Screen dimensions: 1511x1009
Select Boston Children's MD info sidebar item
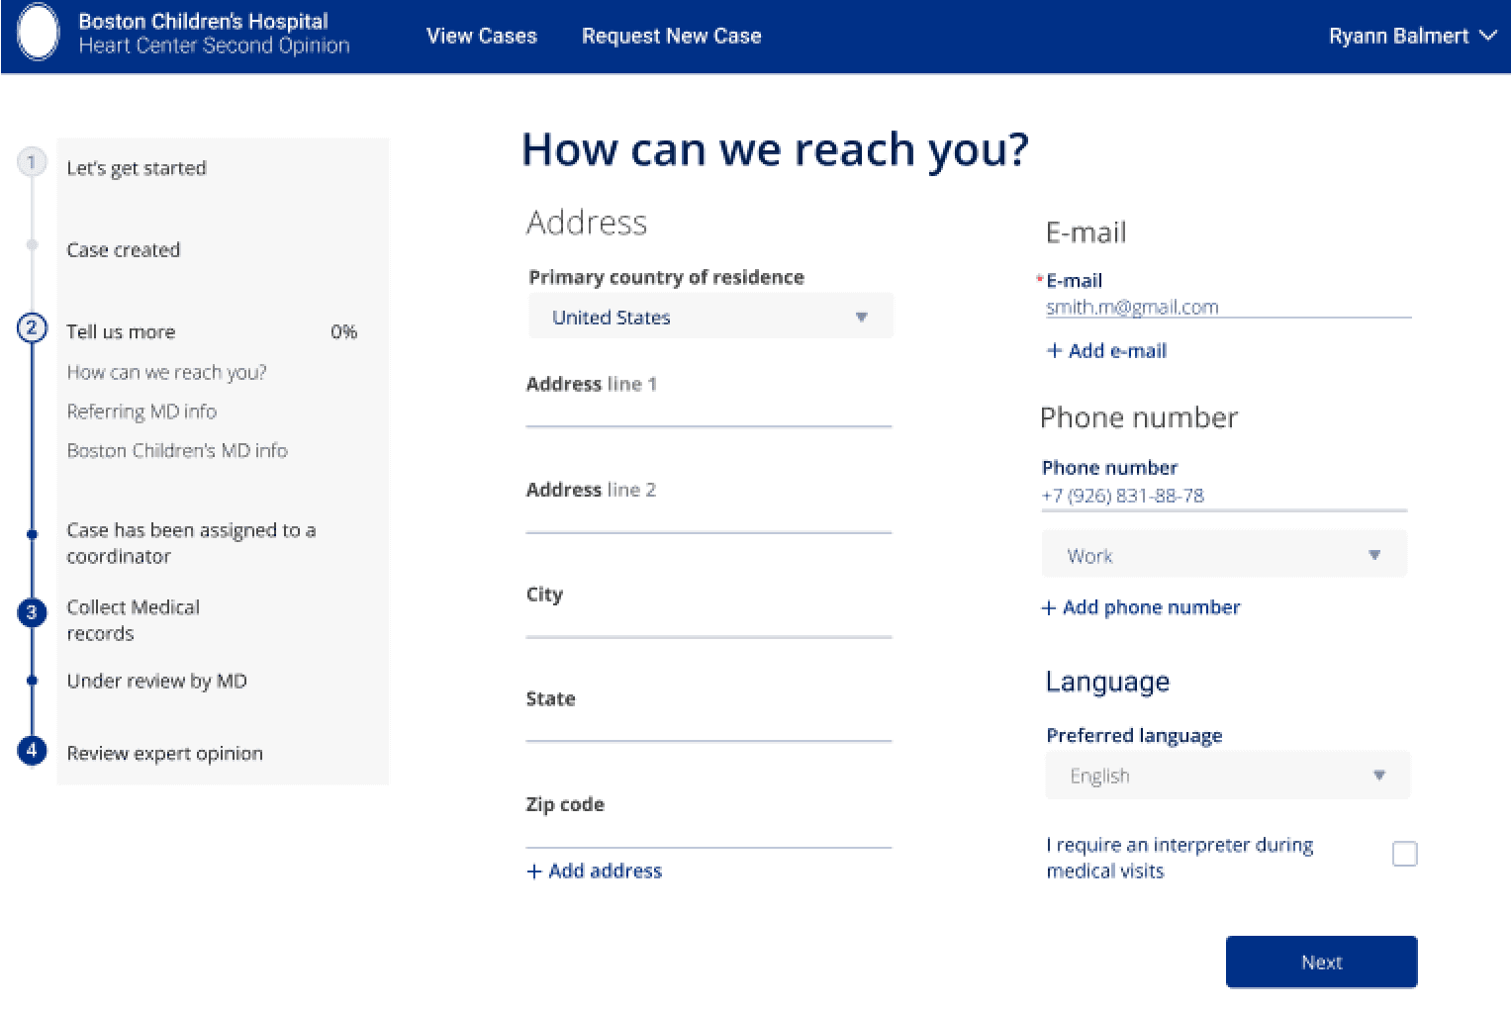[177, 450]
